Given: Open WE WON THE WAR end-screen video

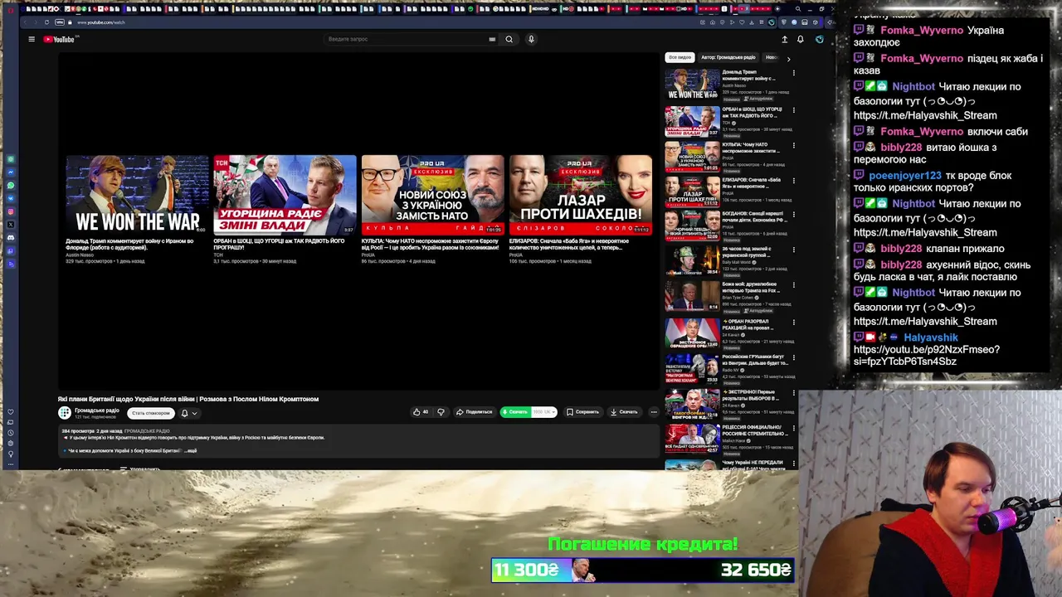Looking at the screenshot, I should click(137, 195).
